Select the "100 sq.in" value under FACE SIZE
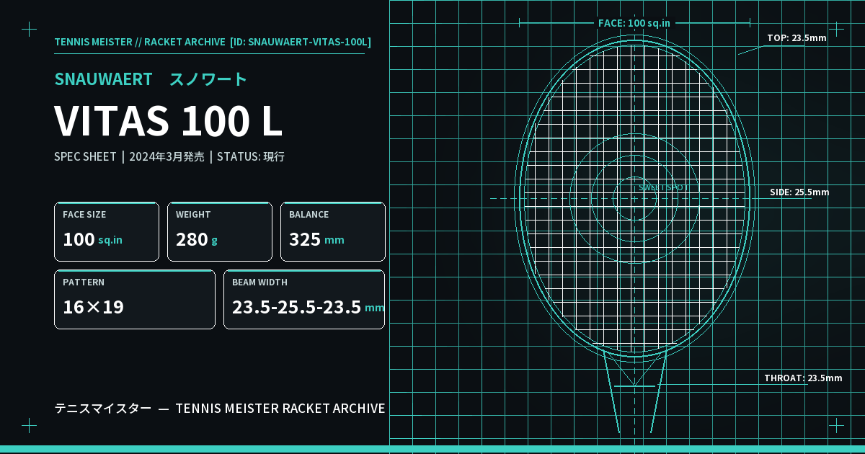Screen dimensions: 865x454 point(92,239)
